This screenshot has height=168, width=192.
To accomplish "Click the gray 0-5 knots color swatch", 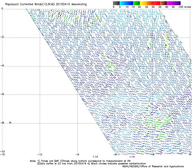I will [x=116, y=3].
